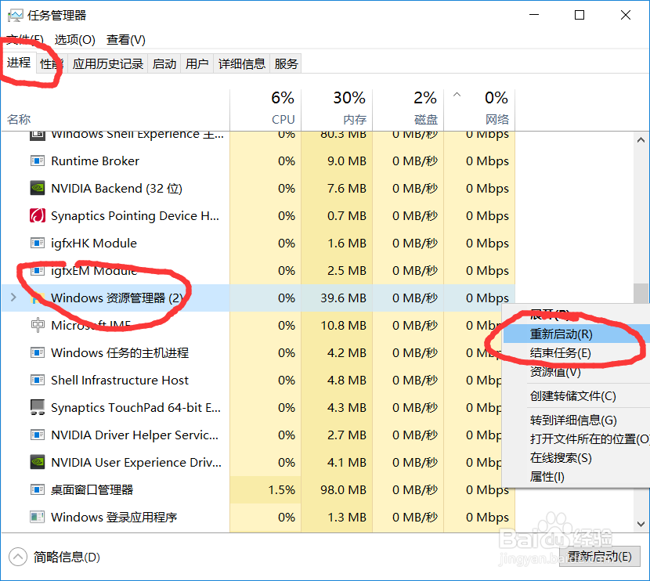
Task: Select the igfxHK Module row name
Action: point(94,244)
